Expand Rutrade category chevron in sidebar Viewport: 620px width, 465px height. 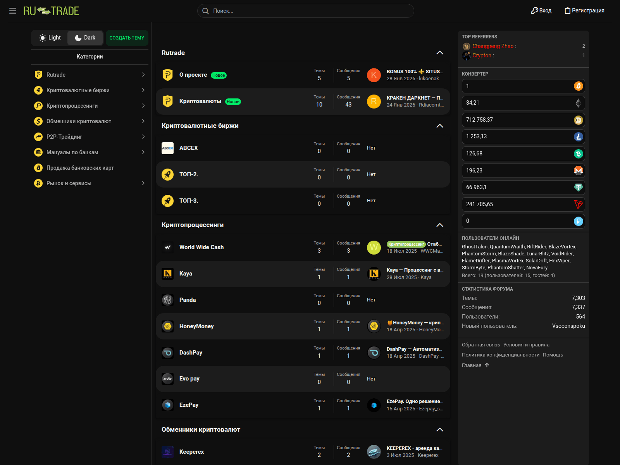(143, 75)
